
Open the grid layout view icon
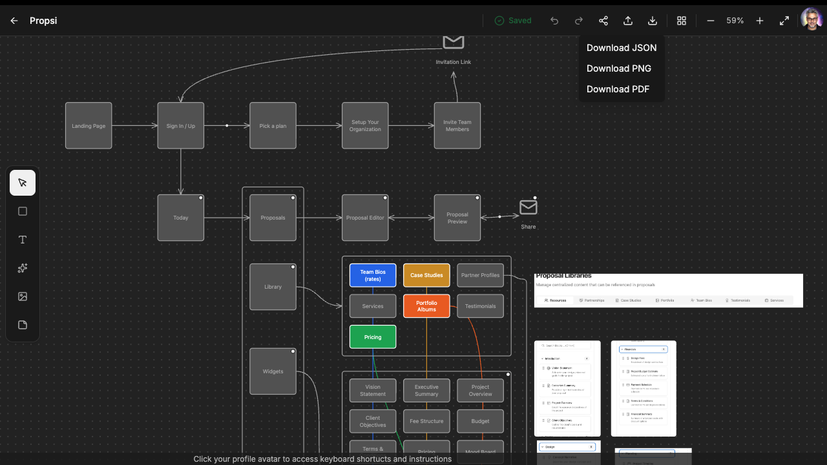tap(682, 21)
